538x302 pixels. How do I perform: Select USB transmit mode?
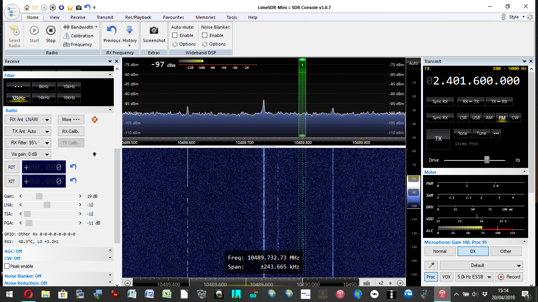tap(476, 118)
